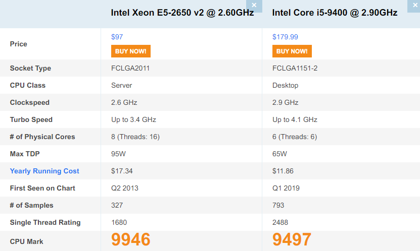Click Buy Now for the Core i5-9400

click(x=292, y=51)
